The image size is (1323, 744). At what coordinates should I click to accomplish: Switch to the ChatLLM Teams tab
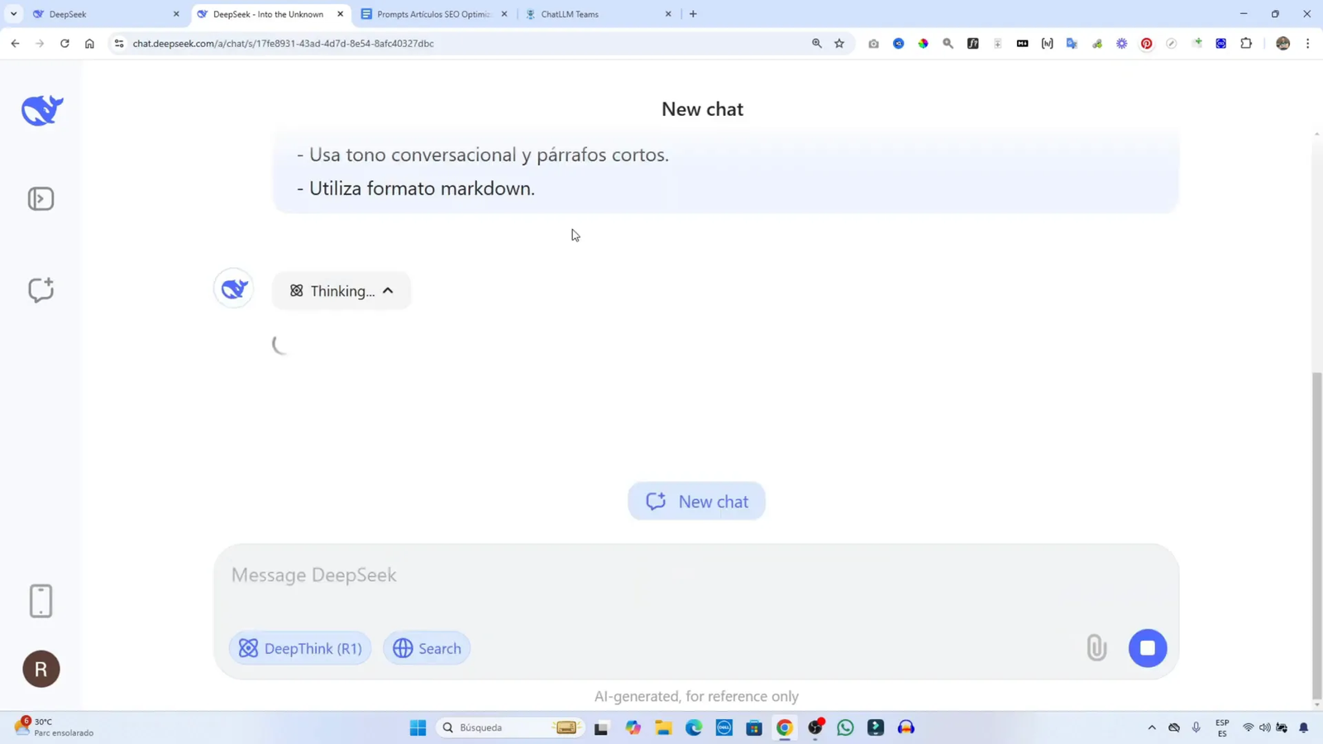click(x=579, y=14)
